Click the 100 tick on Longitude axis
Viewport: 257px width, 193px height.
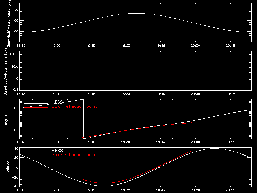click(x=15, y=108)
